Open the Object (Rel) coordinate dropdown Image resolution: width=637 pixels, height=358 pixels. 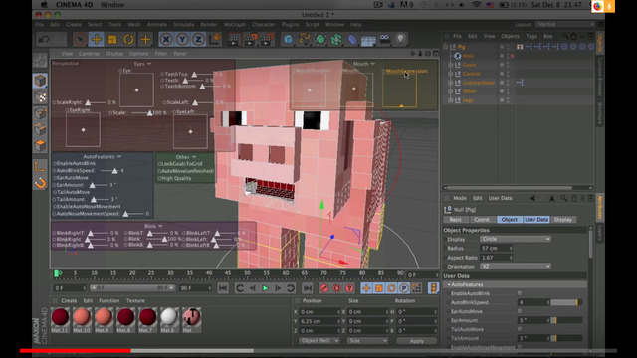pyautogui.click(x=319, y=341)
